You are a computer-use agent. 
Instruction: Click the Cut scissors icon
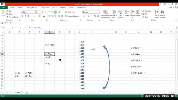point(8,11)
